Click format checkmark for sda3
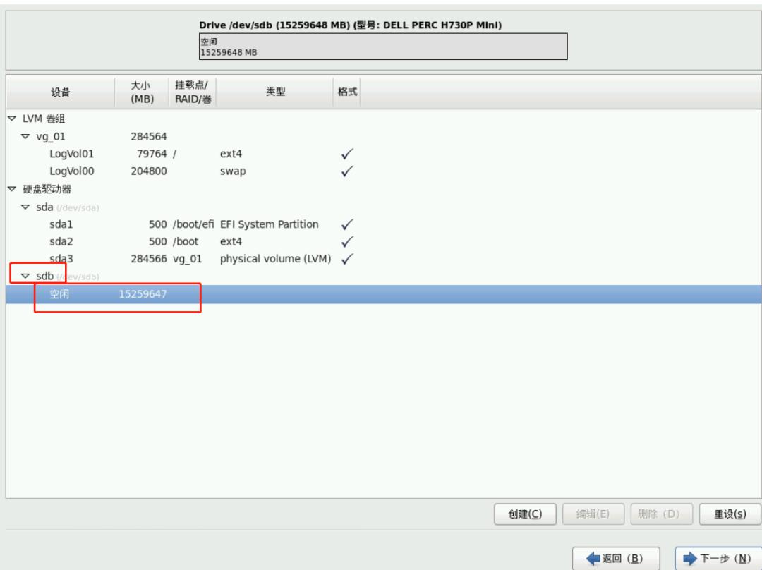Screen dimensions: 762x570 (347, 258)
